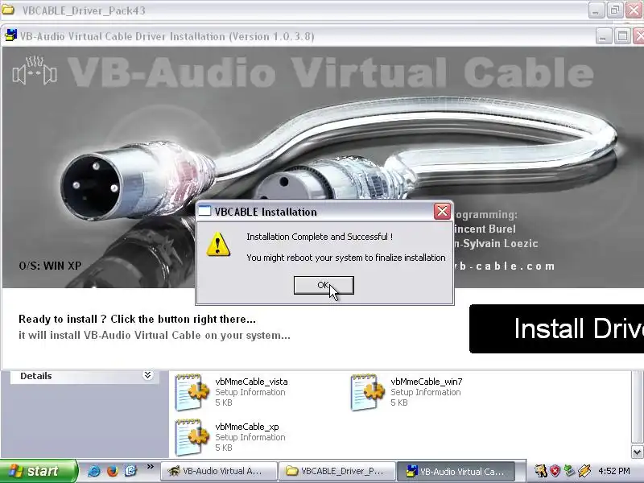
Task: Click the Details panel heading
Action: click(x=36, y=376)
